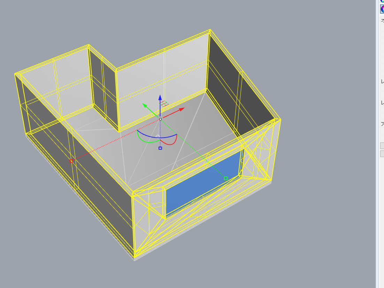The height and width of the screenshot is (288, 384).
Task: Click the blue Z-axis move arrow of gumball
Action: (160, 98)
